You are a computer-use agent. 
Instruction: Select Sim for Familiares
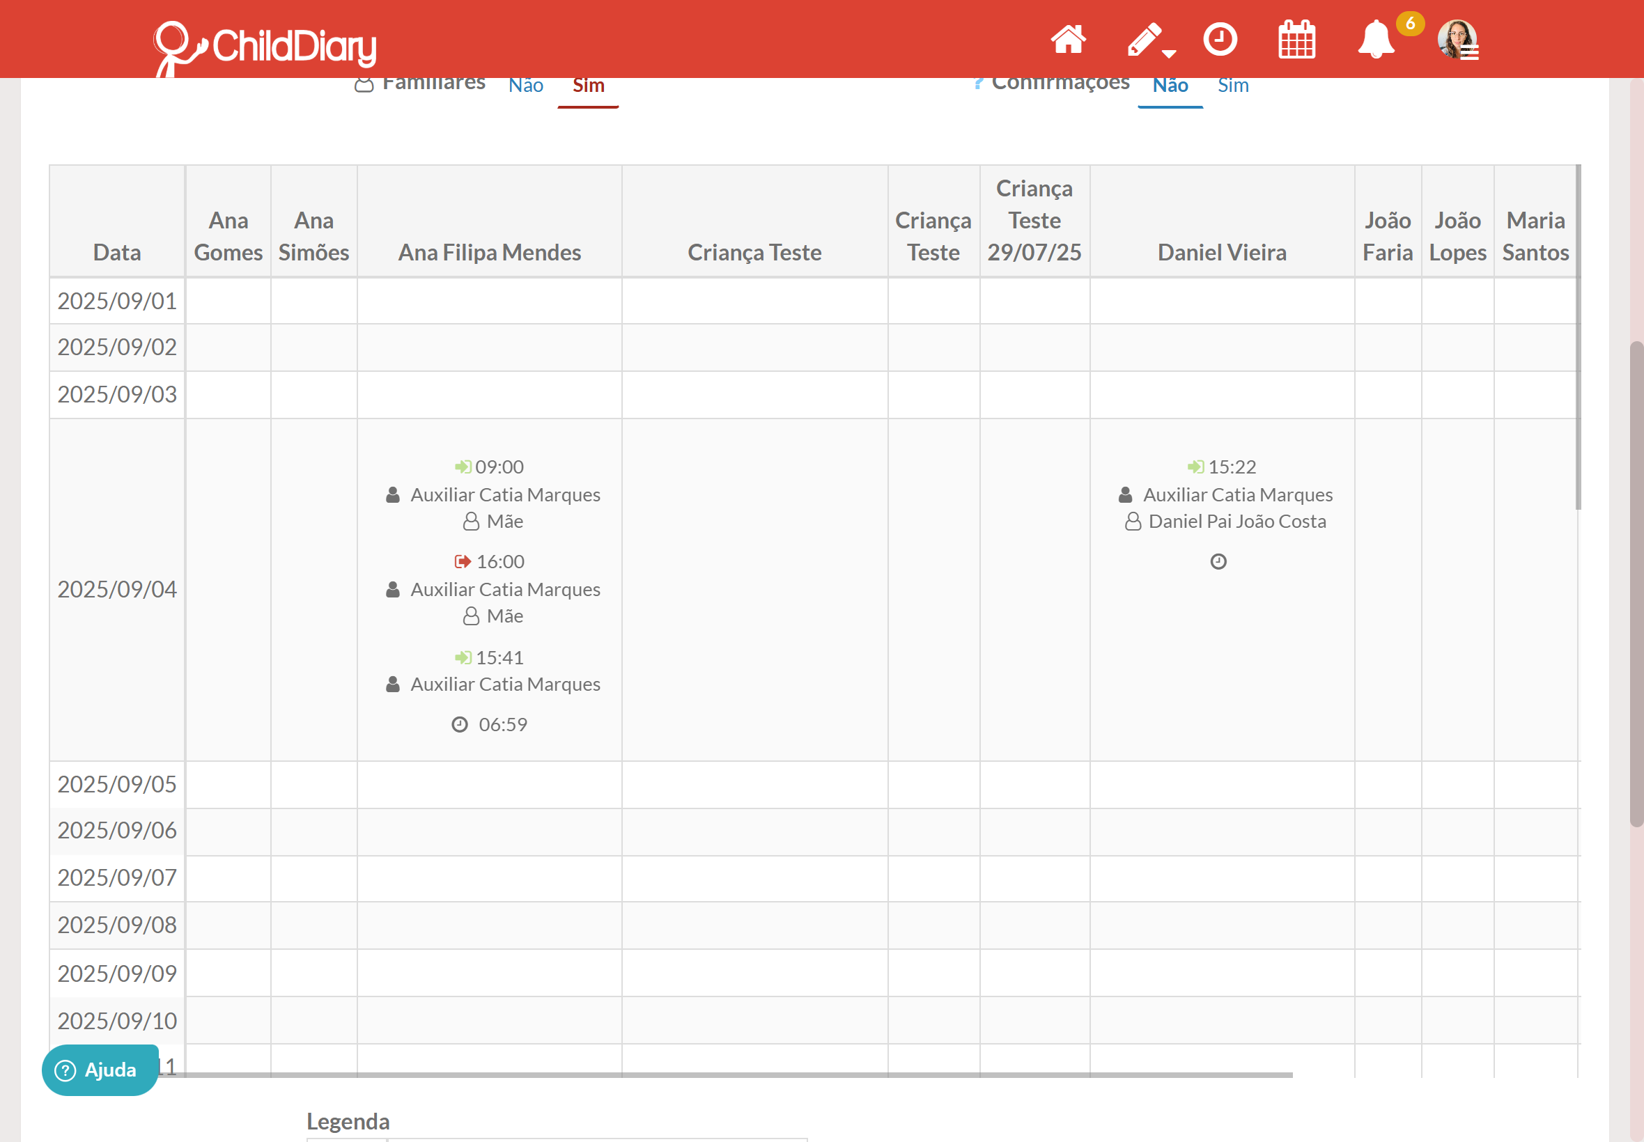pos(588,86)
